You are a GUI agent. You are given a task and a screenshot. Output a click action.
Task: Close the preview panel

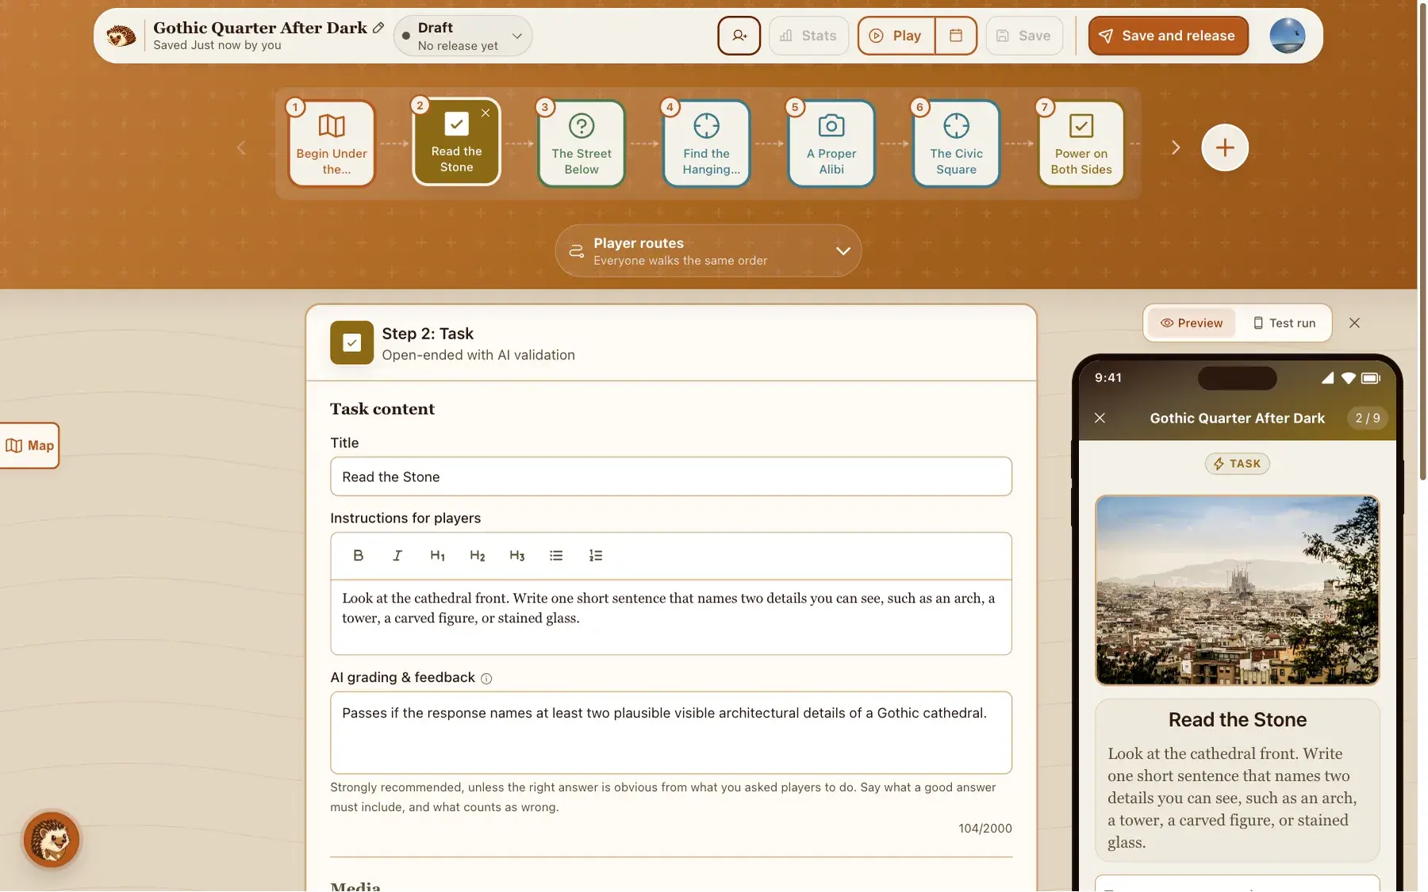coord(1354,323)
